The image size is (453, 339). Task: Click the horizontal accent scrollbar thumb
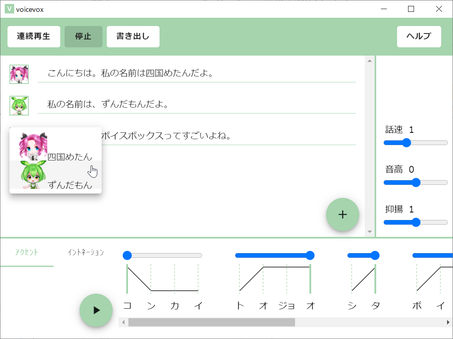212,322
